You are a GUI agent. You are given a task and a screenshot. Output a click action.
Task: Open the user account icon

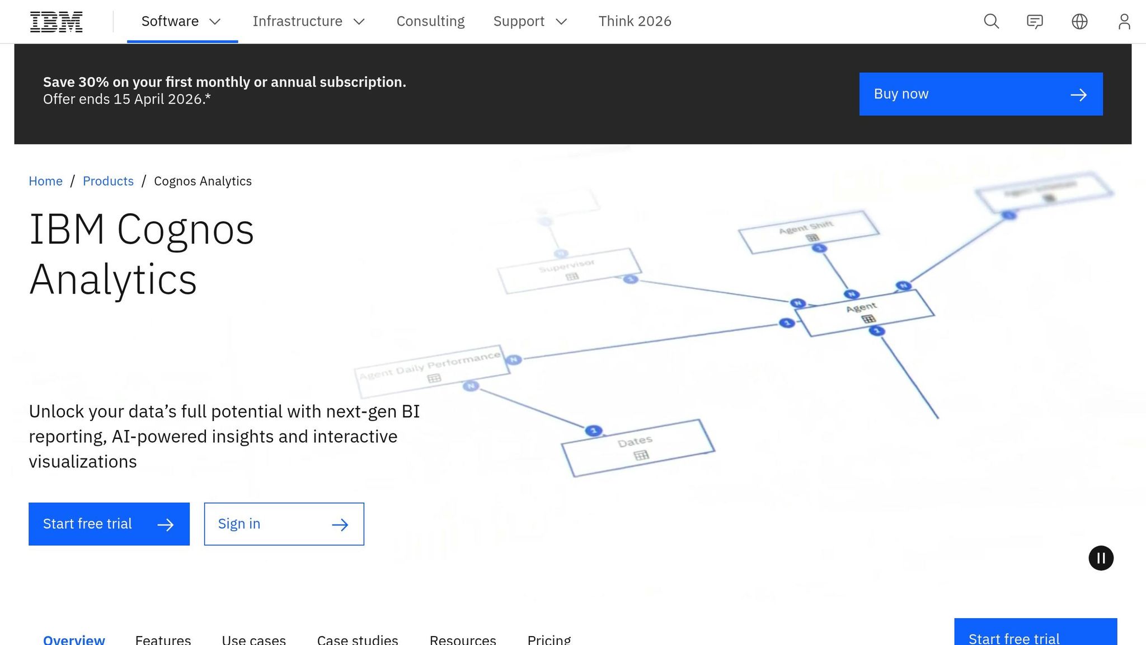[x=1124, y=21]
